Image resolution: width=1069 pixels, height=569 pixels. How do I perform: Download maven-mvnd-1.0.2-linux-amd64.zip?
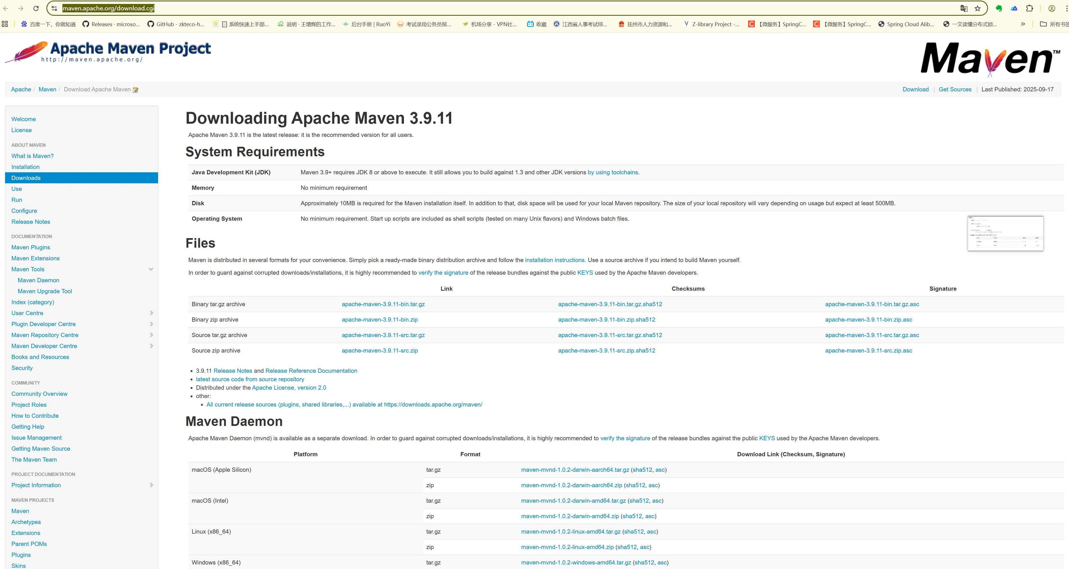[x=567, y=547]
